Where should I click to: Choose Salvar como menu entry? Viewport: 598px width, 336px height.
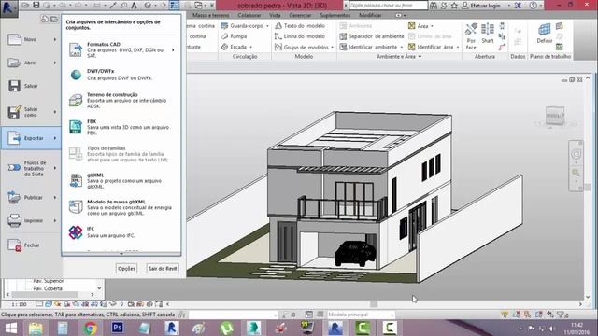click(31, 112)
